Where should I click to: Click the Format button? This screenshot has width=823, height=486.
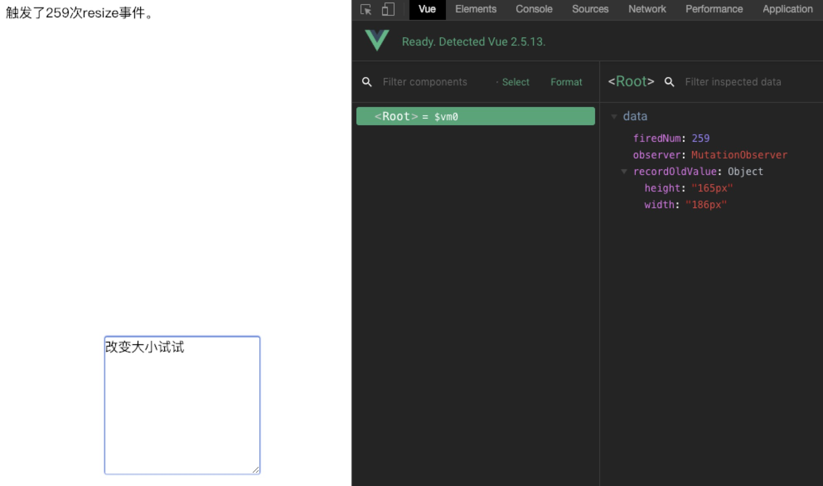click(x=566, y=82)
